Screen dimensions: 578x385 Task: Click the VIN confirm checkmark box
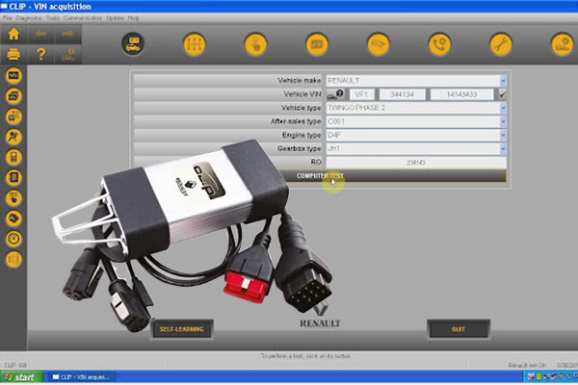[502, 94]
